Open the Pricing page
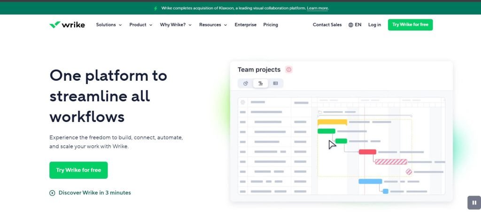Image resolution: width=481 pixels, height=221 pixels. [271, 25]
